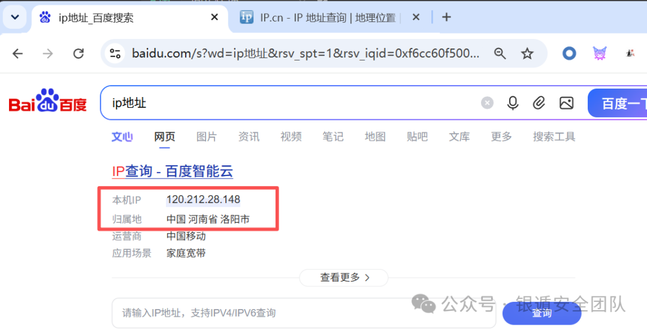Click the 运营商 label

(x=126, y=236)
